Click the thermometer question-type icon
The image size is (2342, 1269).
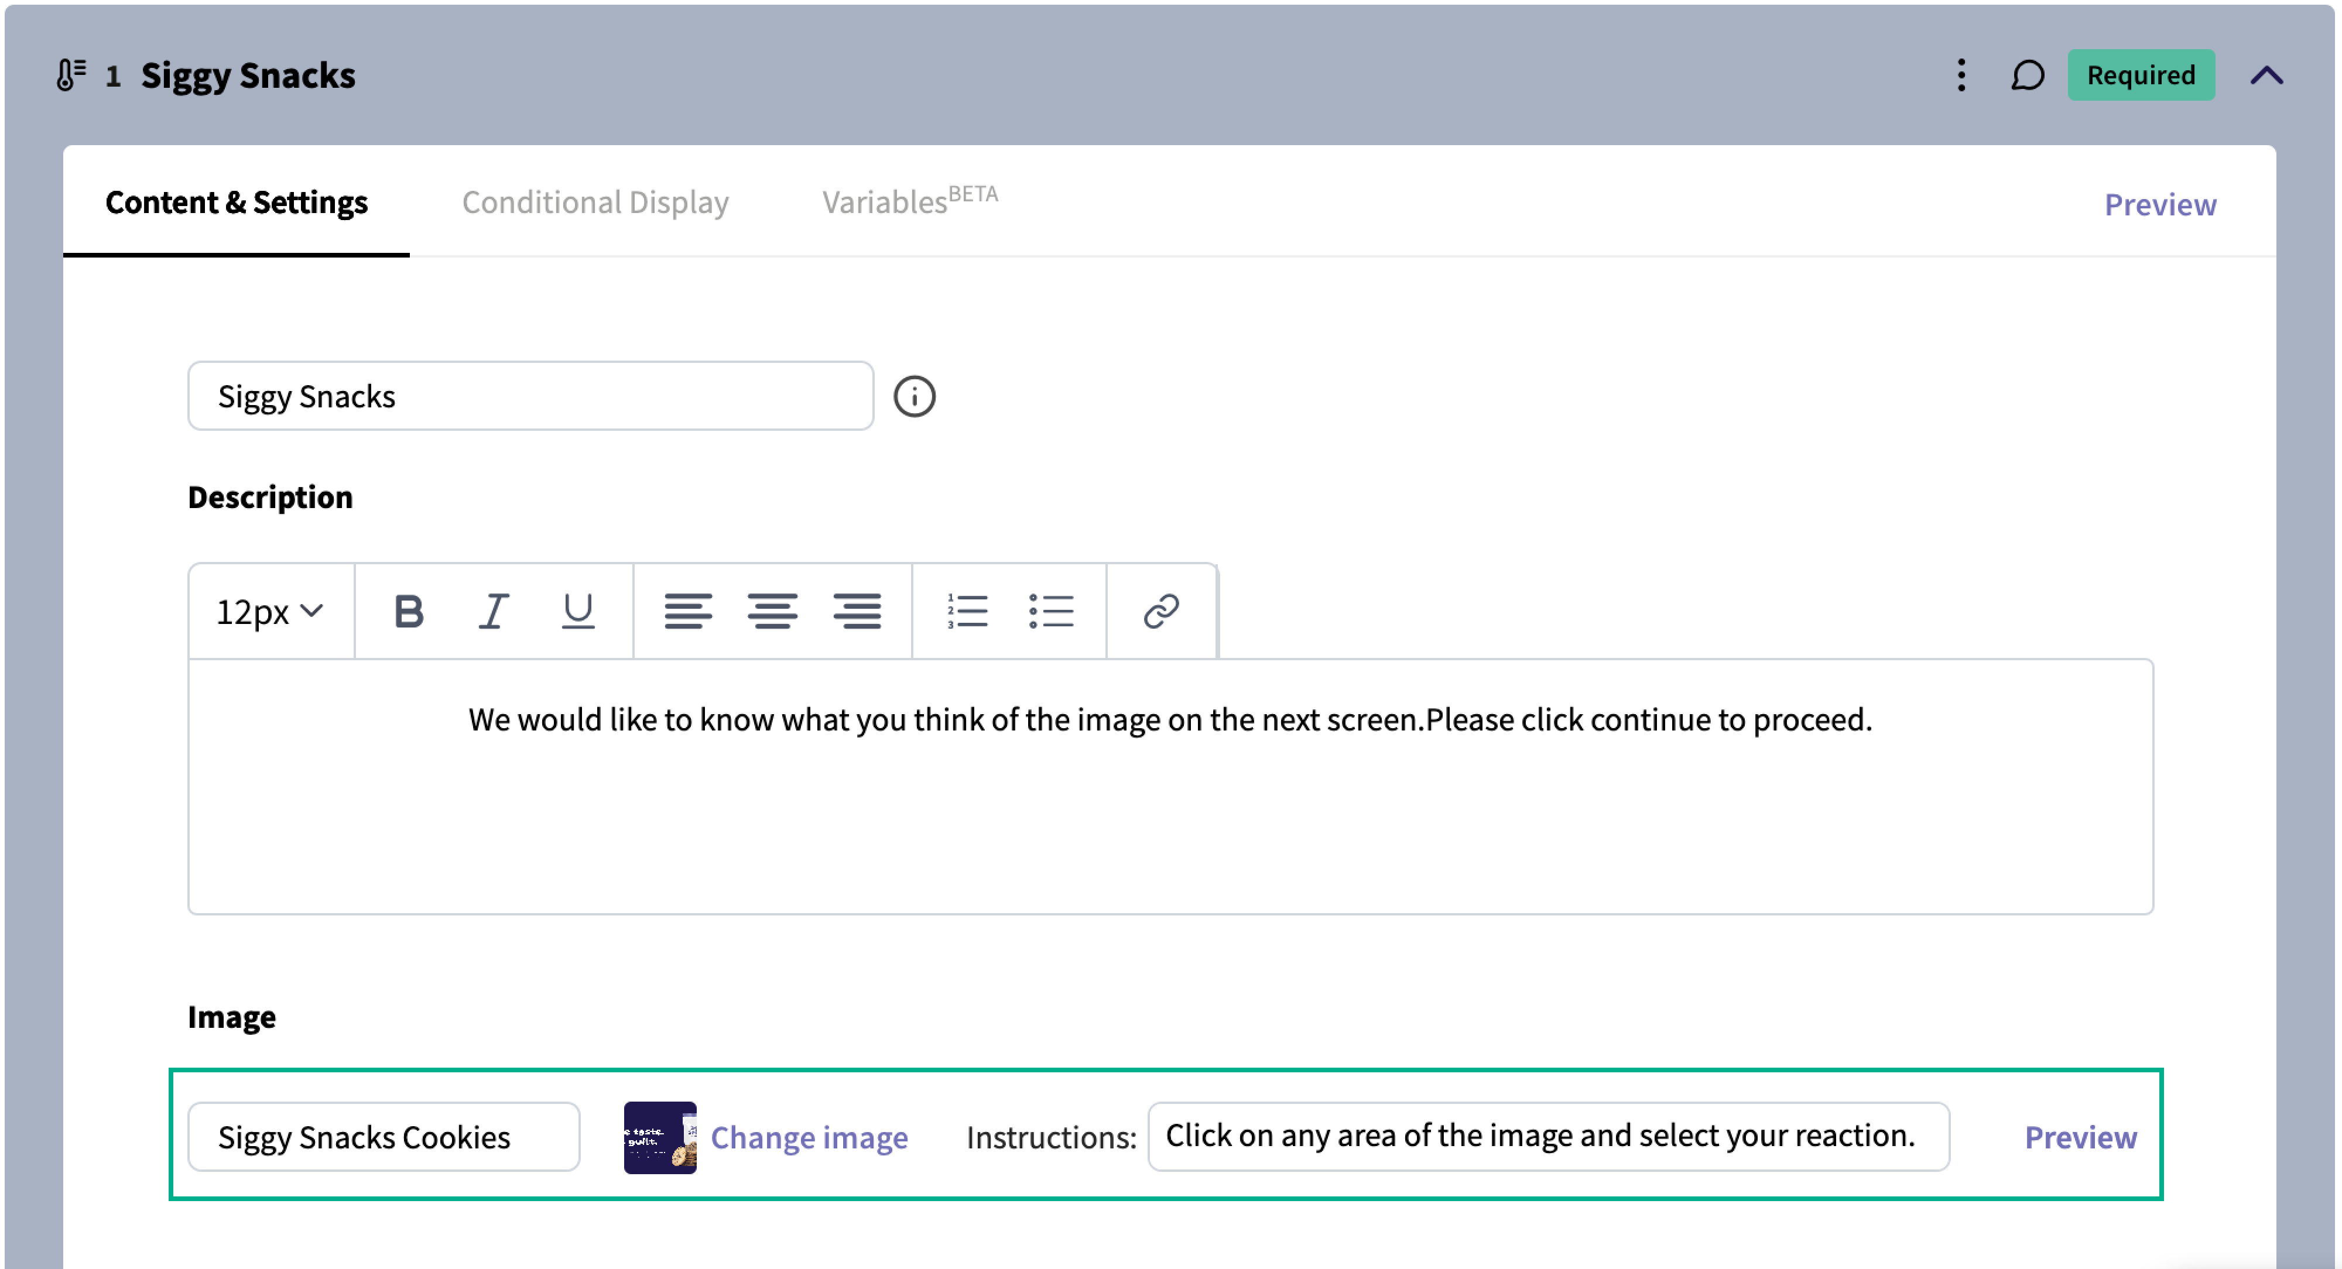point(71,74)
